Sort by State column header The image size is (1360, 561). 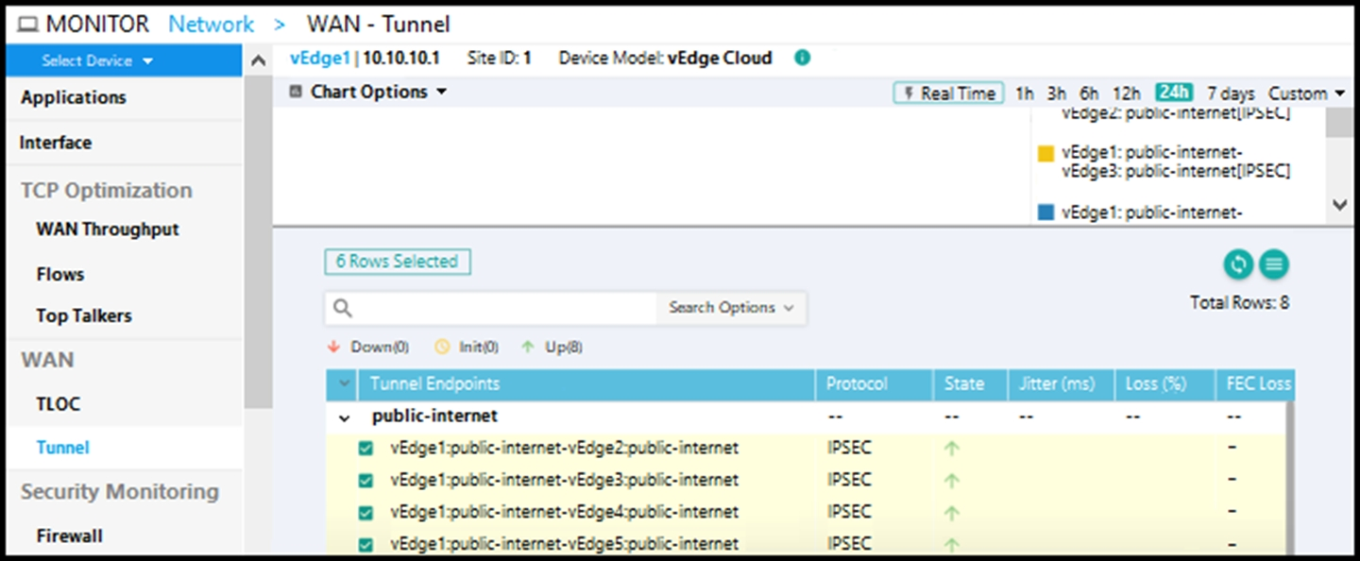tap(964, 384)
